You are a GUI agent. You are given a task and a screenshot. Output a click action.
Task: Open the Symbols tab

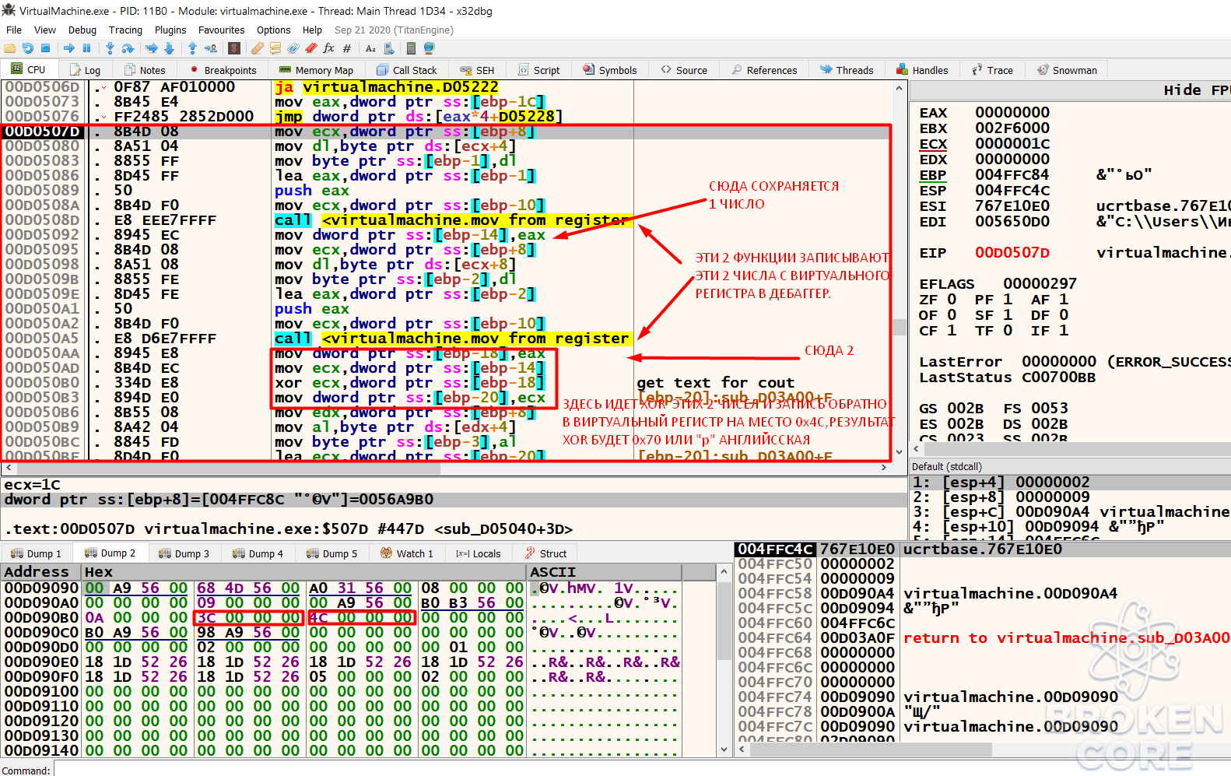(x=609, y=70)
